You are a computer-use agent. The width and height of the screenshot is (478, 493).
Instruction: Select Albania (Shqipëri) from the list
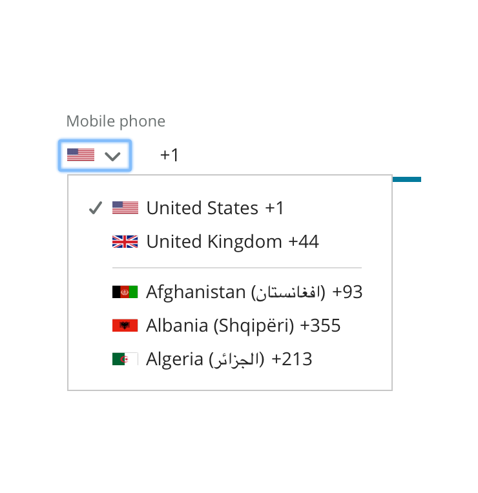[x=220, y=325]
